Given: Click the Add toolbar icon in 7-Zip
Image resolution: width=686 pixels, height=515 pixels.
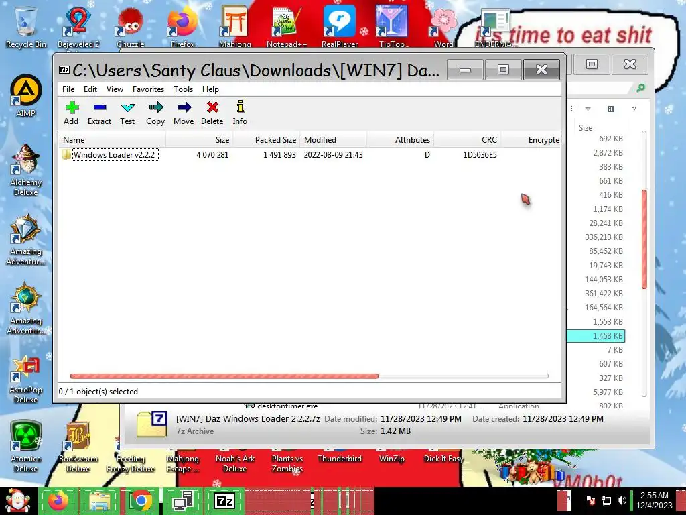Looking at the screenshot, I should pos(71,113).
